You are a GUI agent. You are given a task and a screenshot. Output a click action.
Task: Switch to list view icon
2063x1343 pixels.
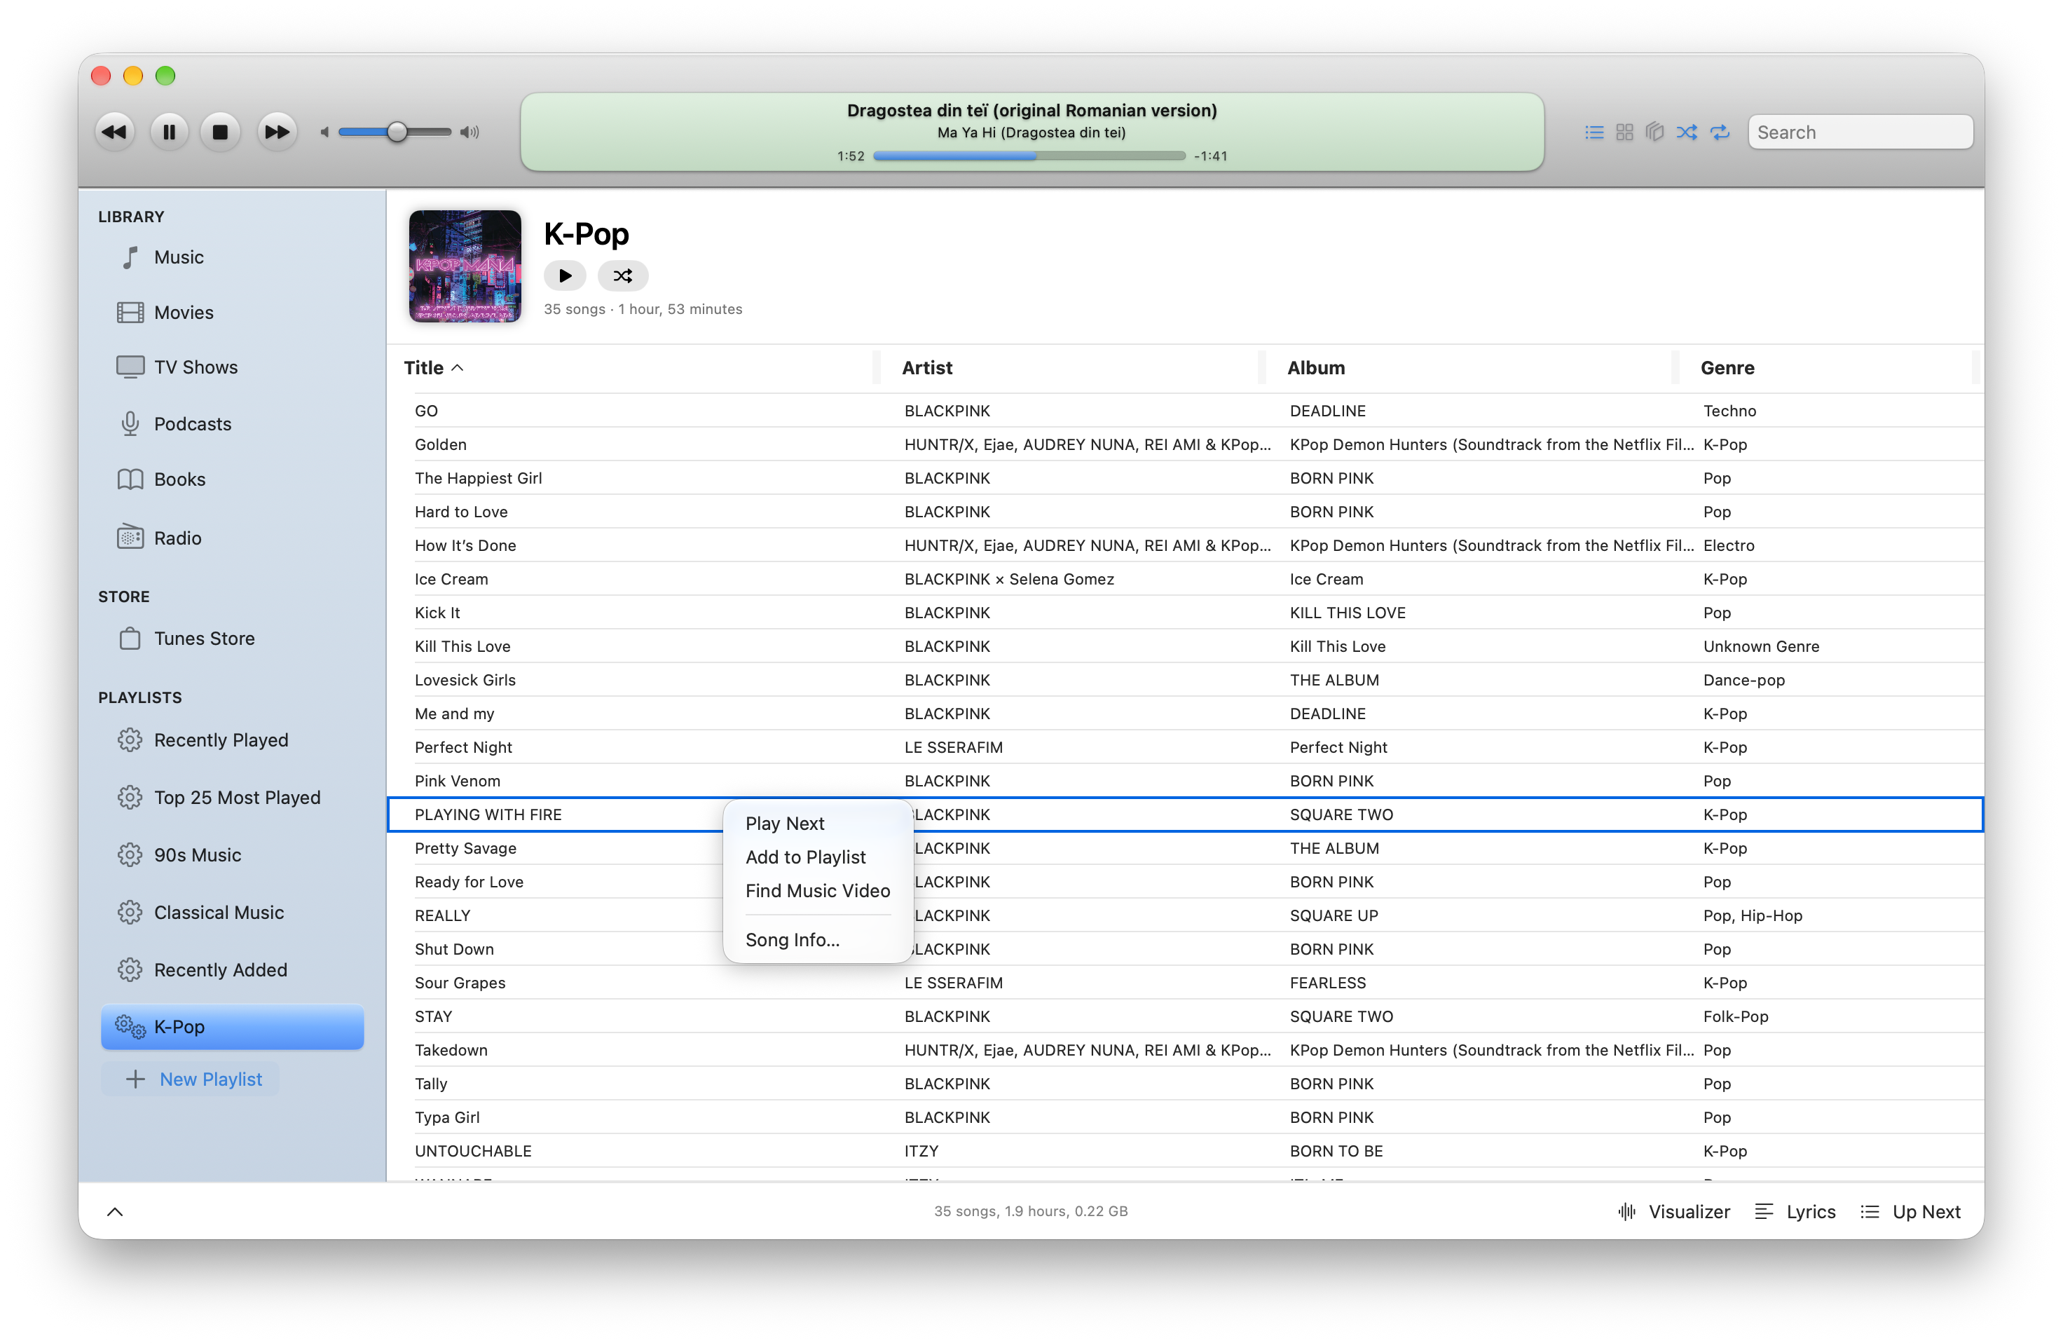tap(1593, 132)
